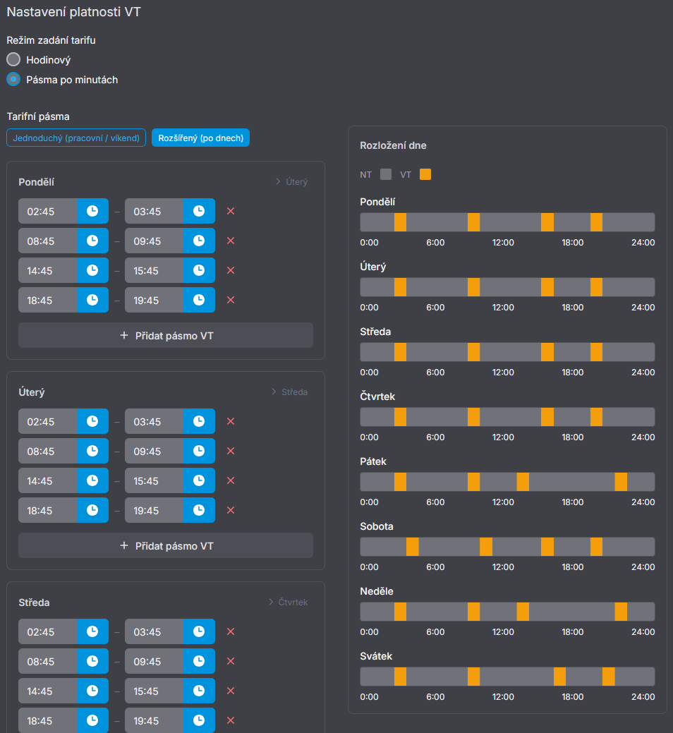Switch to Jednoduchý (pracovní / víkend) tab

77,138
